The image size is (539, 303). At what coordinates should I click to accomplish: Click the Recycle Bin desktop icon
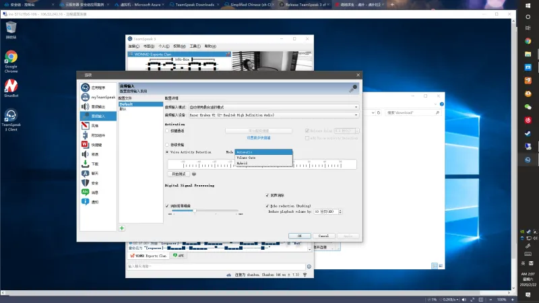click(11, 30)
